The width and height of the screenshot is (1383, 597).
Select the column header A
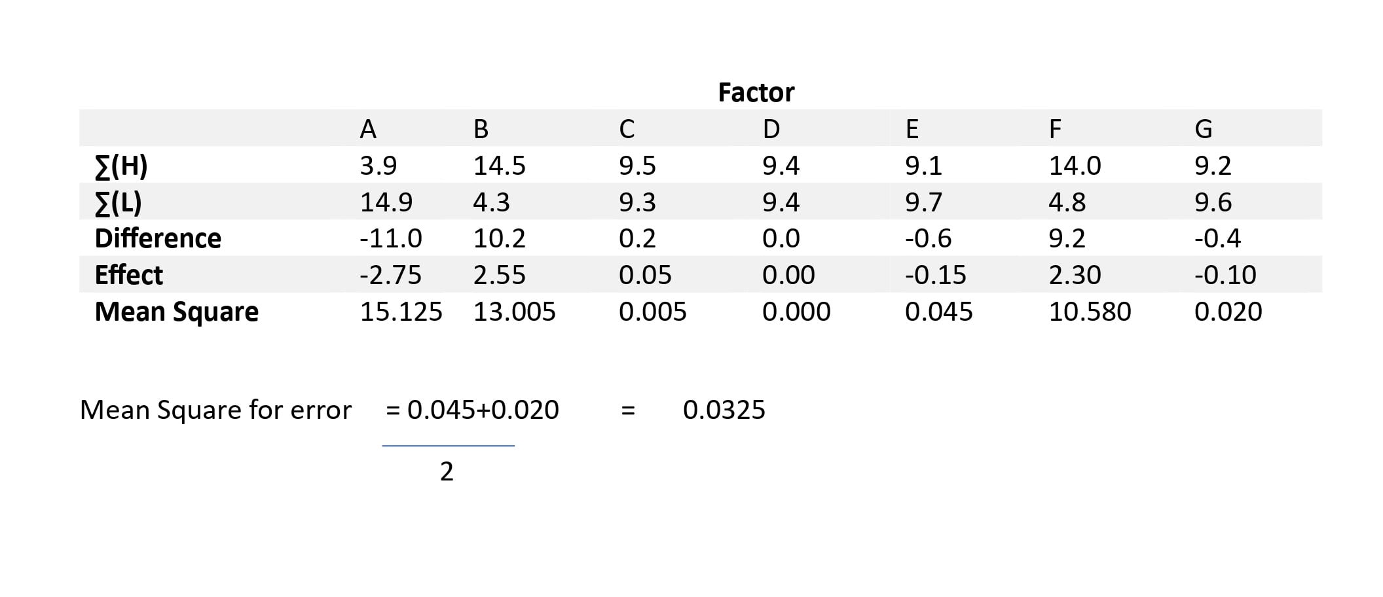click(368, 129)
